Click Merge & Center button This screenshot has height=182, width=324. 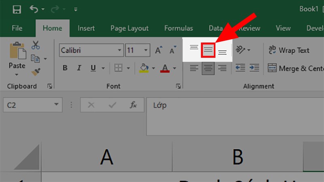[296, 68]
